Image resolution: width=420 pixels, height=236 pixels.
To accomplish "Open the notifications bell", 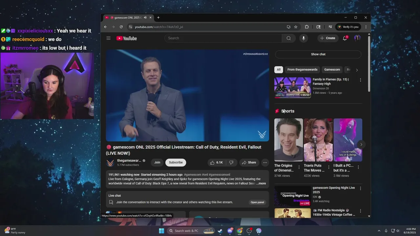I will pos(345,38).
